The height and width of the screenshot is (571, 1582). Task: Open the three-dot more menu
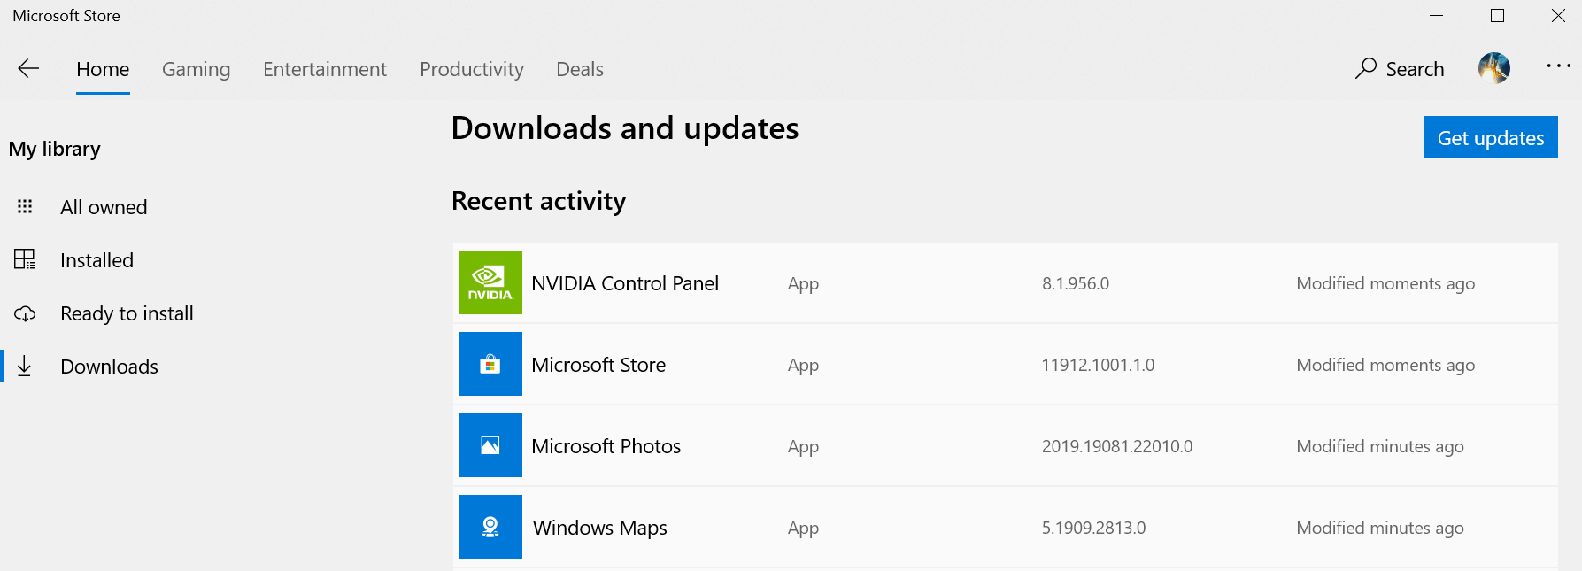pyautogui.click(x=1558, y=66)
